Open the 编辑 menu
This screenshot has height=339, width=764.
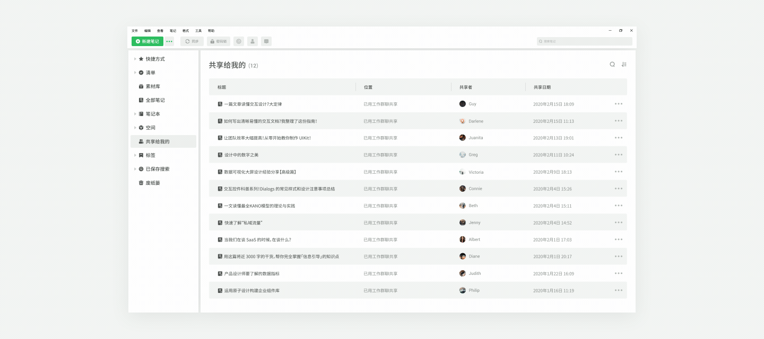pos(147,31)
